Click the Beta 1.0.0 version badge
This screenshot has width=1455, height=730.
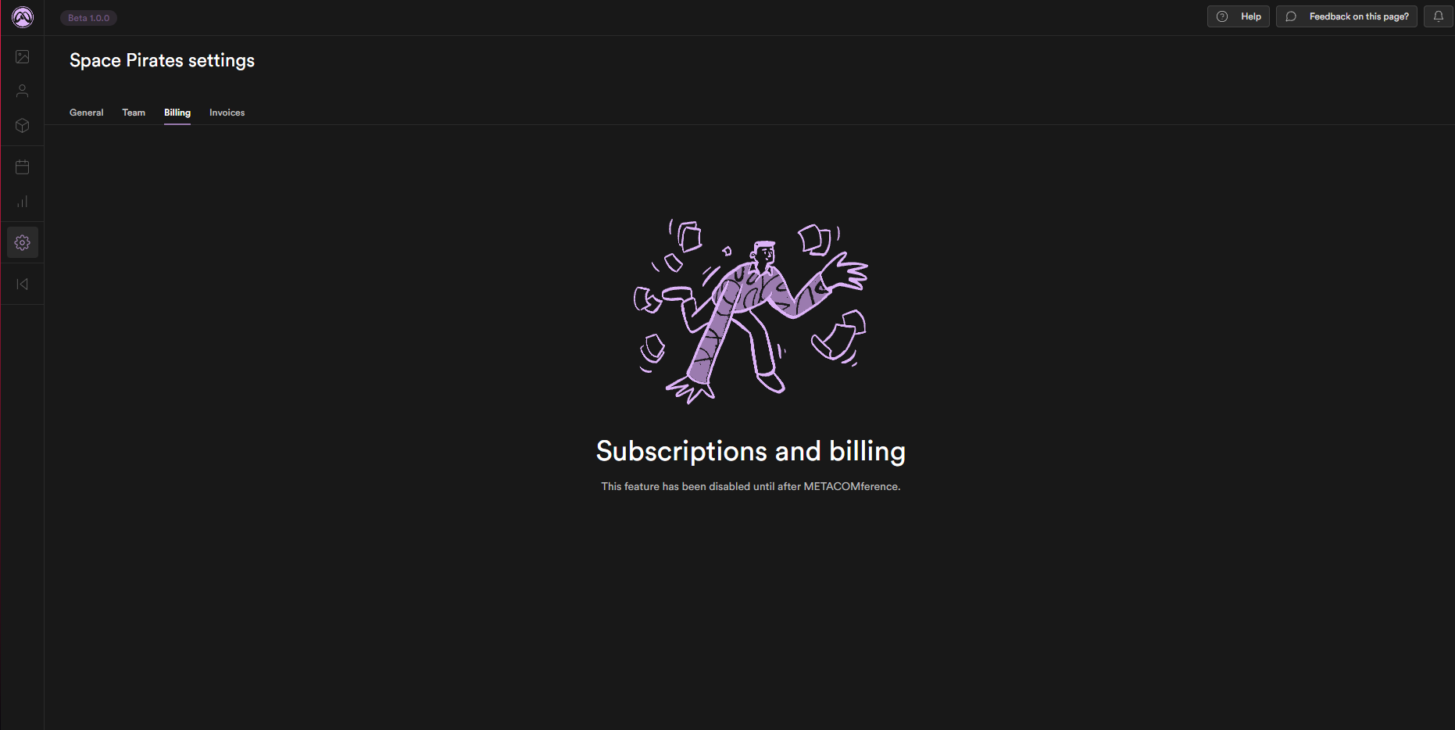88,18
